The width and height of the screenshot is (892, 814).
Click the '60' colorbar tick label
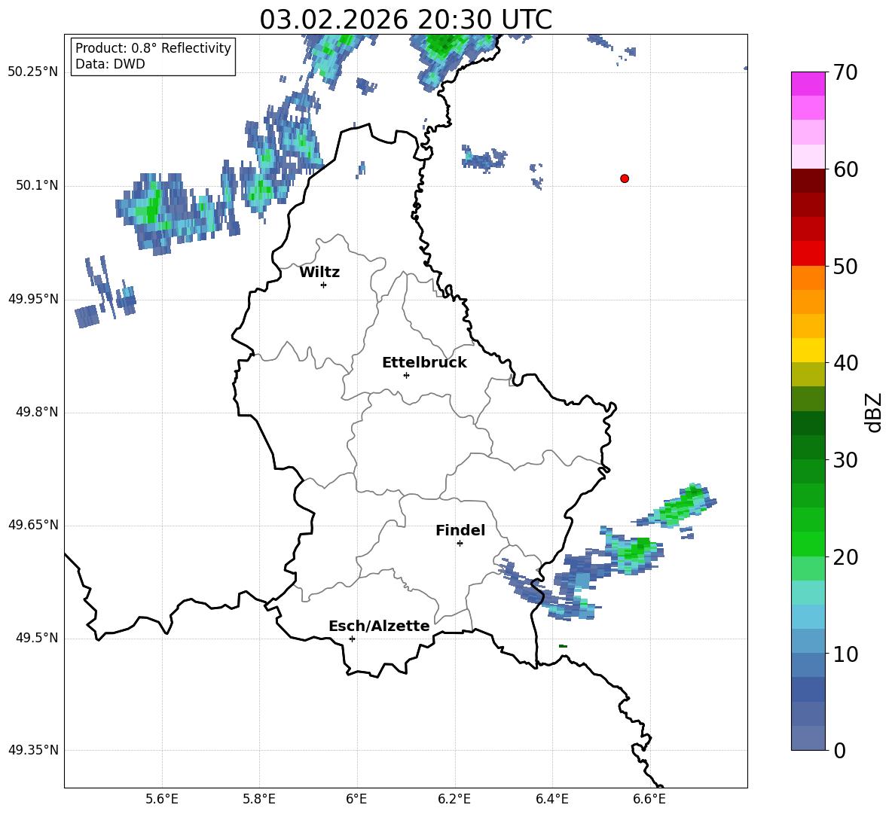coord(845,169)
